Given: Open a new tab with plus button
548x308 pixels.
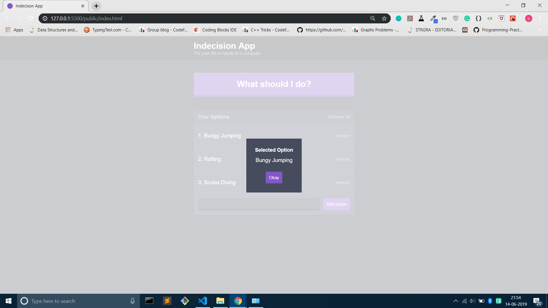Looking at the screenshot, I should tap(96, 6).
